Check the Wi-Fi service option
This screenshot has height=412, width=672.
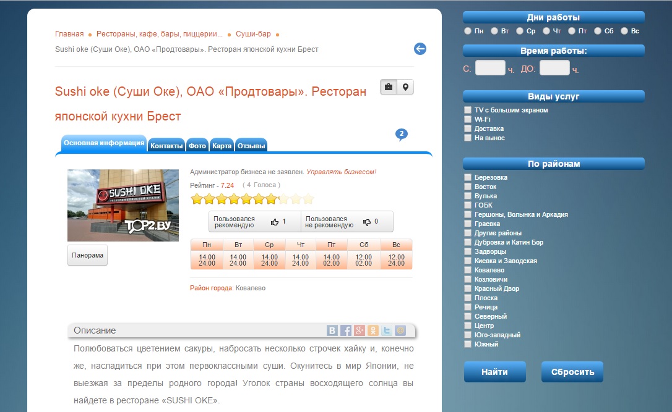468,119
